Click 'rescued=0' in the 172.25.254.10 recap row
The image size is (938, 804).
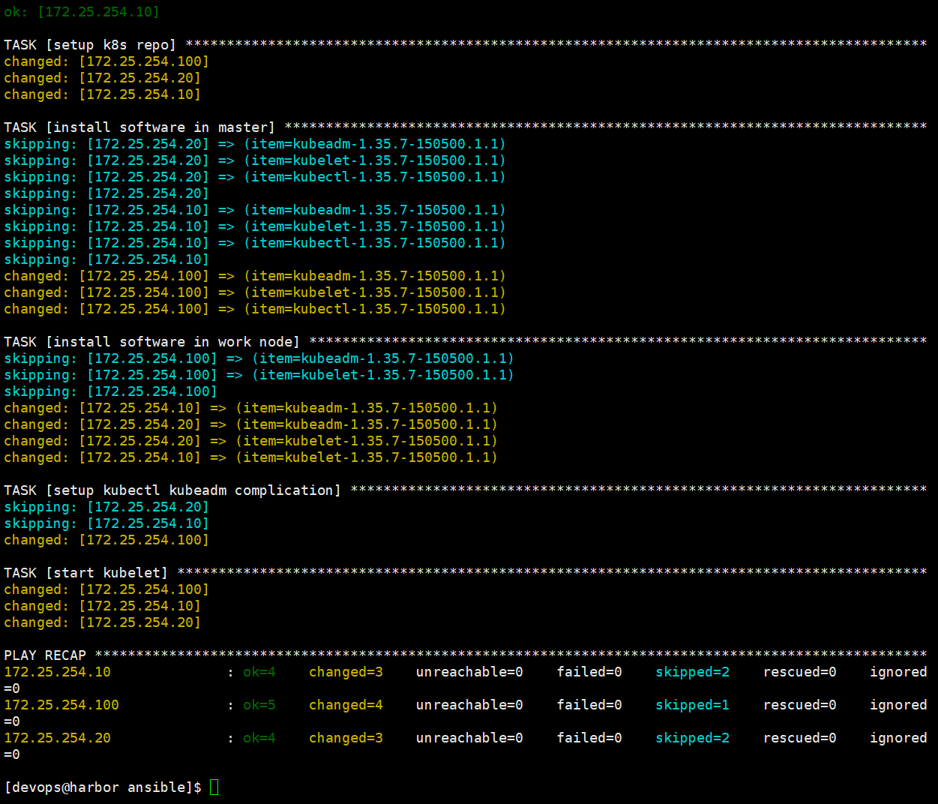[x=799, y=672]
